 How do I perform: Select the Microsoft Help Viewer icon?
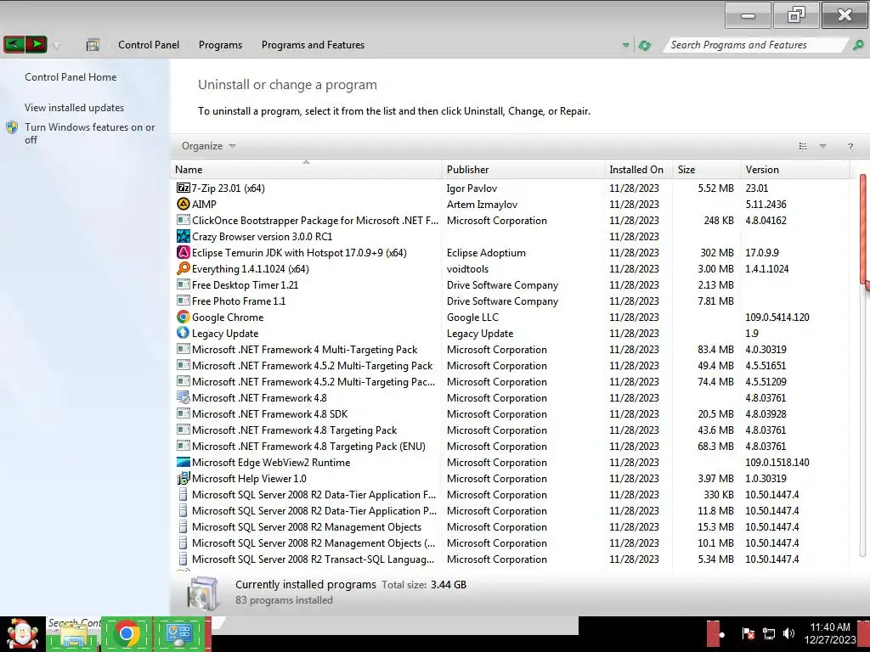(x=184, y=478)
